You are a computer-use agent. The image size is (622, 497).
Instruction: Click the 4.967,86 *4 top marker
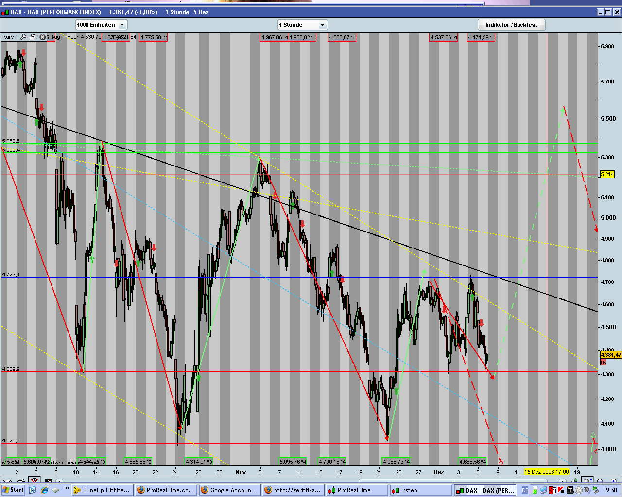(x=275, y=37)
